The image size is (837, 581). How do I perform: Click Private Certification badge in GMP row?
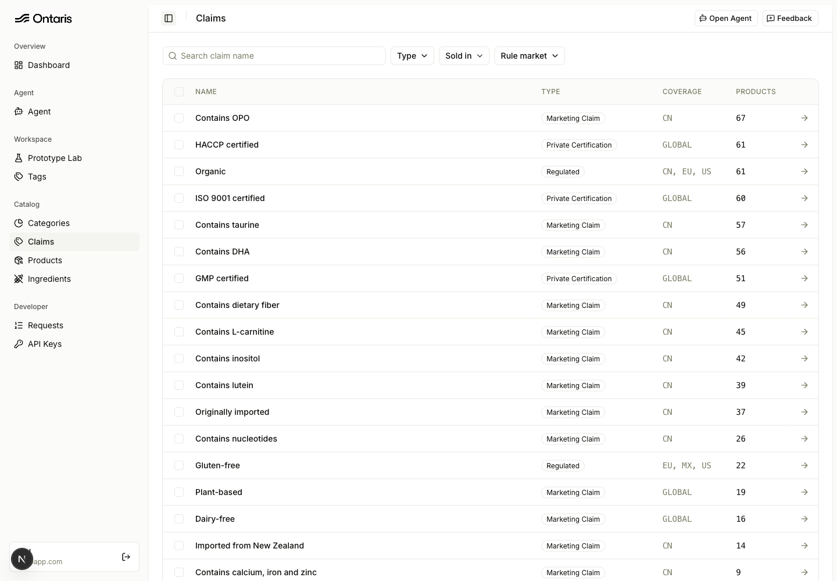tap(579, 278)
